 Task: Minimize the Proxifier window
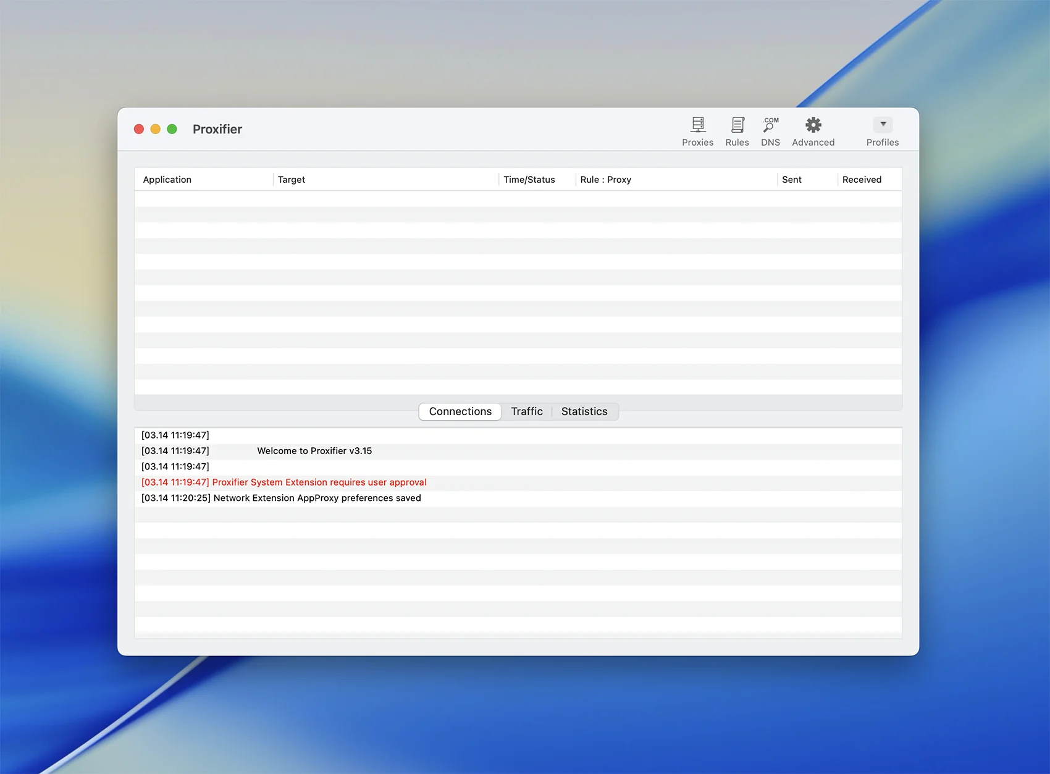(x=156, y=129)
